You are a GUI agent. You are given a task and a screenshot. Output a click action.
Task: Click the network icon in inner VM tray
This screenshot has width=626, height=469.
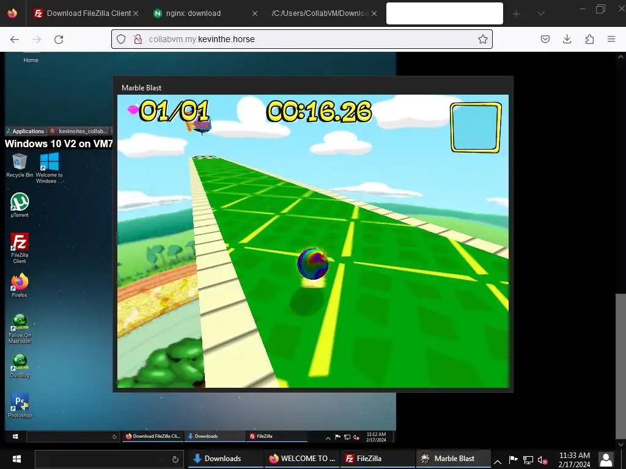347,437
